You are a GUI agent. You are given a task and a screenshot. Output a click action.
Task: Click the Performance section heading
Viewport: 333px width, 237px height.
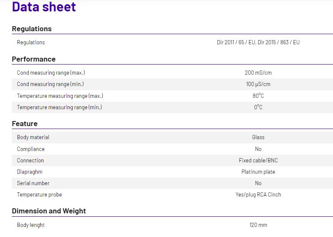tap(33, 59)
